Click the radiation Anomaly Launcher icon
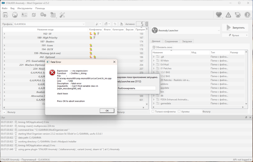253x162 pixels. pyautogui.click(x=155, y=30)
